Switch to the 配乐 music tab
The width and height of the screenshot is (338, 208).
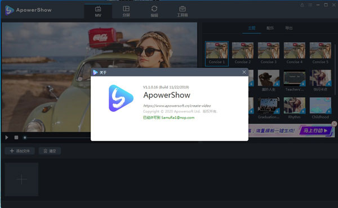[270, 28]
